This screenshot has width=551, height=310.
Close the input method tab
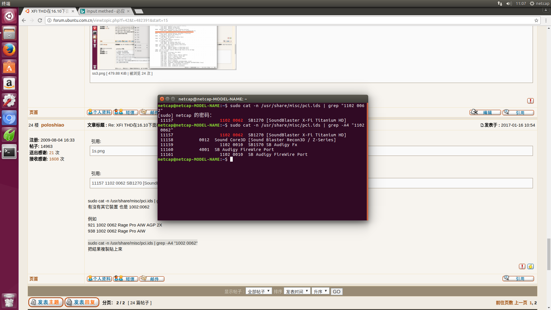(128, 11)
